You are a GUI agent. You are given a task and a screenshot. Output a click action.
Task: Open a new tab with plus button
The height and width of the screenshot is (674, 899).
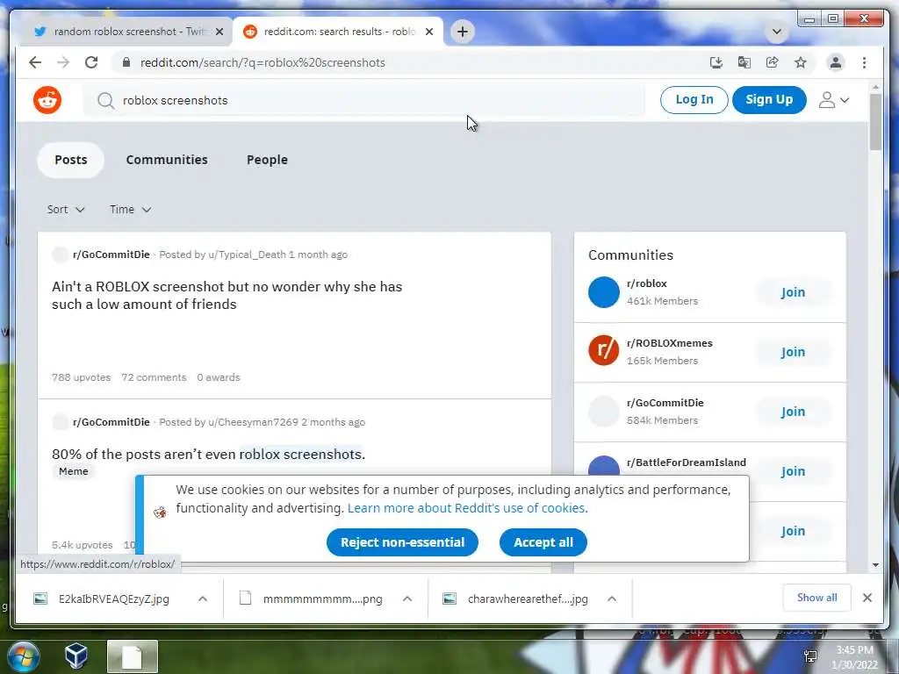pyautogui.click(x=463, y=32)
